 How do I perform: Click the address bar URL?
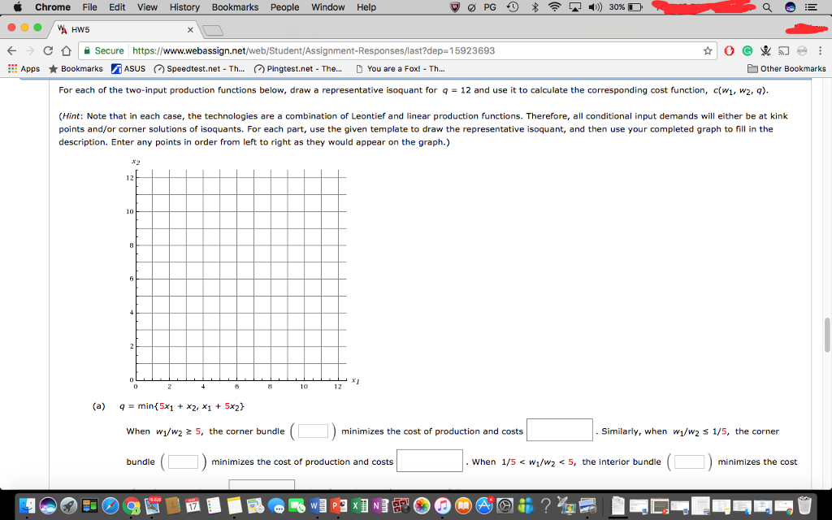[313, 51]
